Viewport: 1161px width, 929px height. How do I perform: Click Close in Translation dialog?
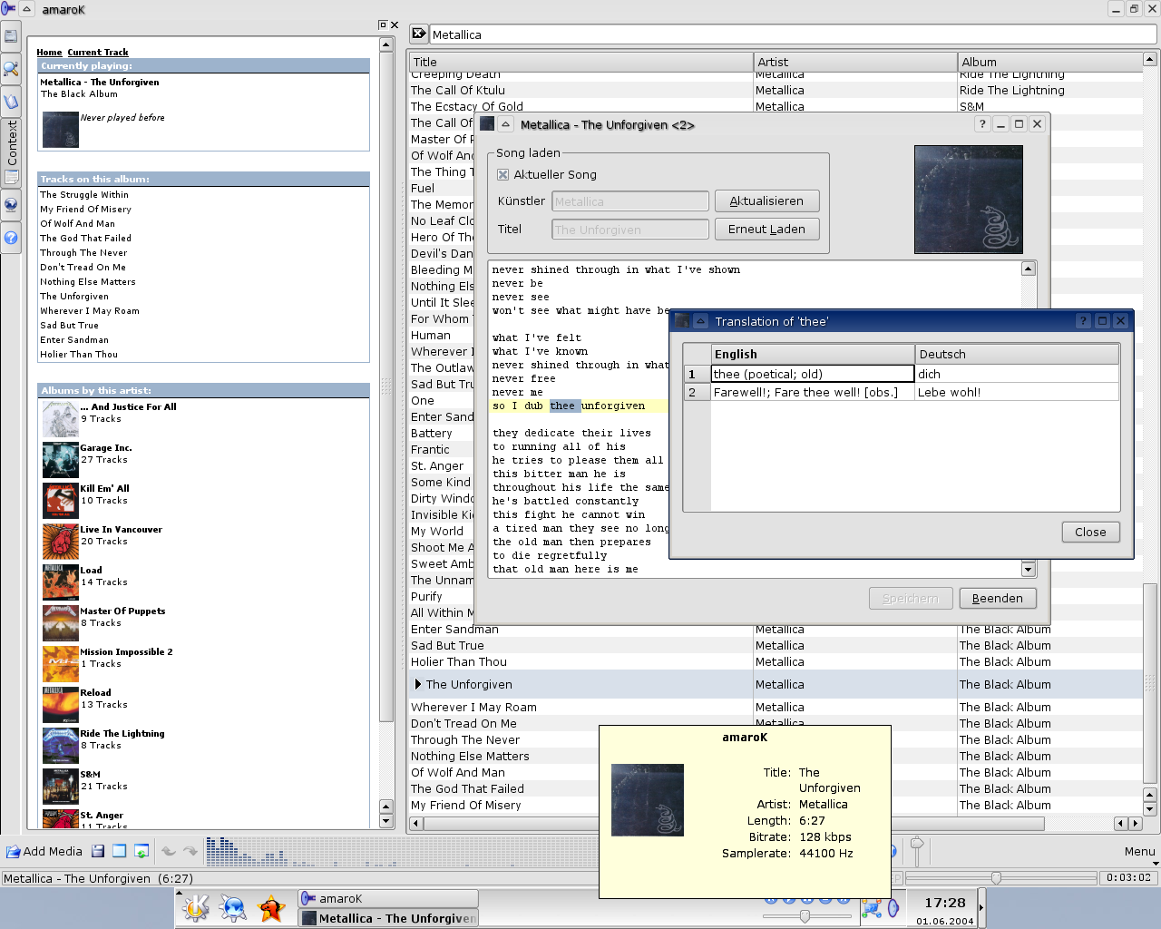pos(1090,533)
